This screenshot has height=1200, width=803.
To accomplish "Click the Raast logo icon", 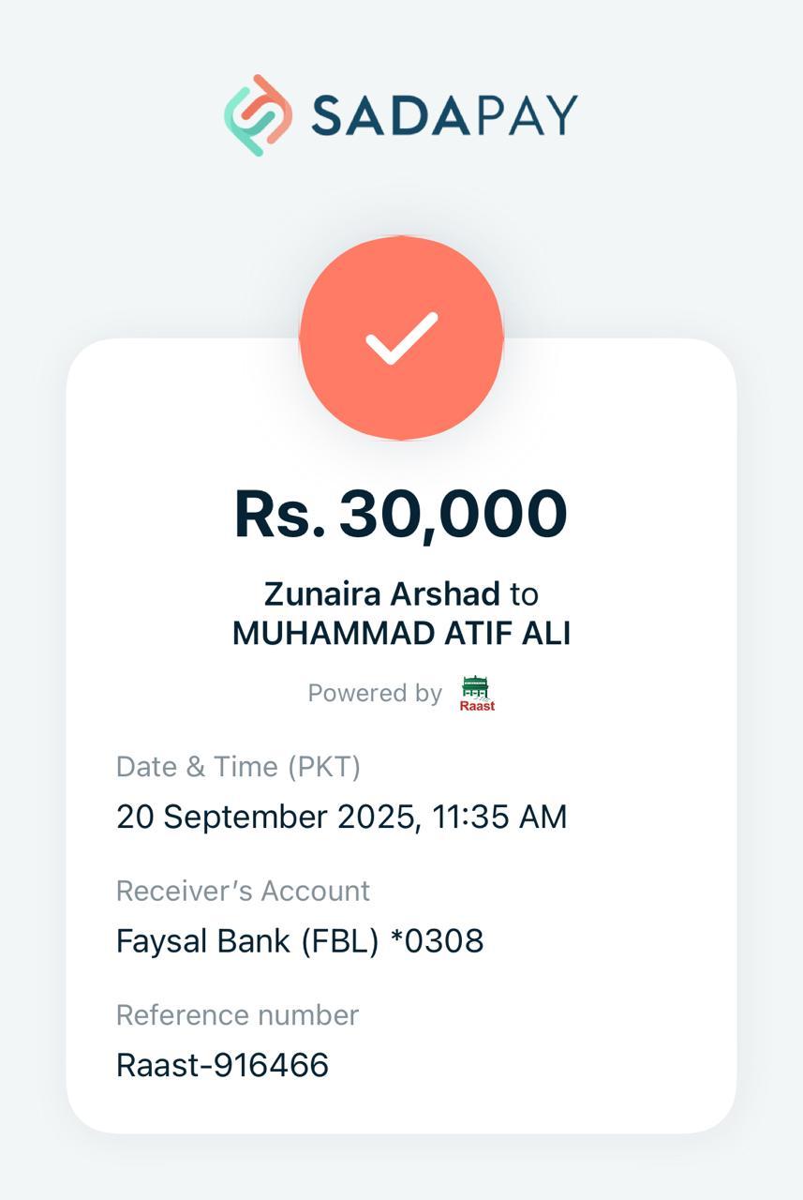I will coord(477,693).
